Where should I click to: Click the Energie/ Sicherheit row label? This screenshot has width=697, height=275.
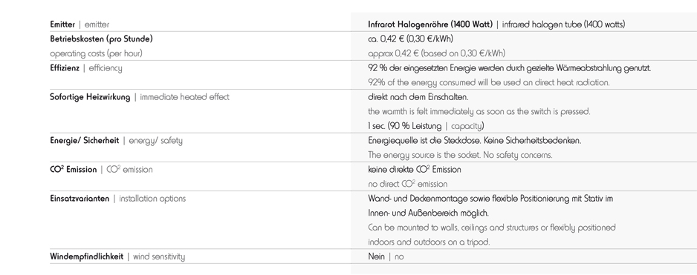point(85,141)
